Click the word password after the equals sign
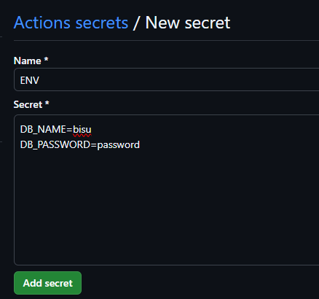 119,145
